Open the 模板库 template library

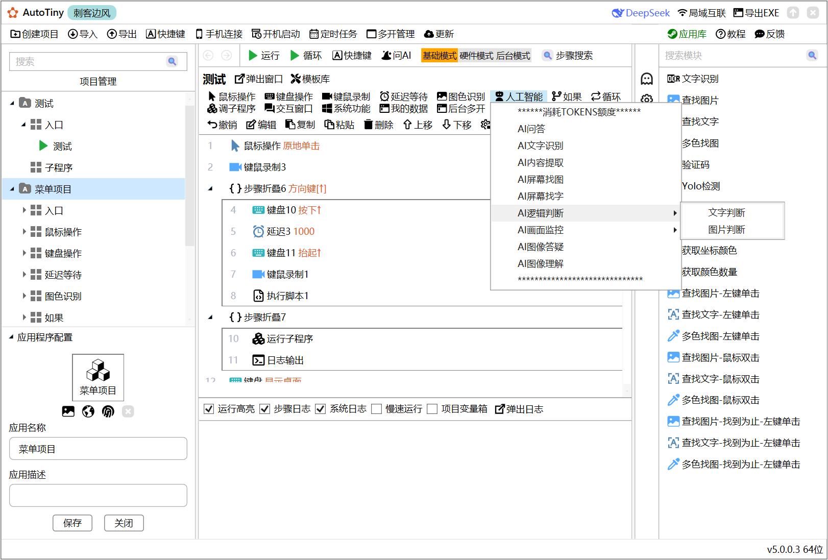tap(310, 79)
